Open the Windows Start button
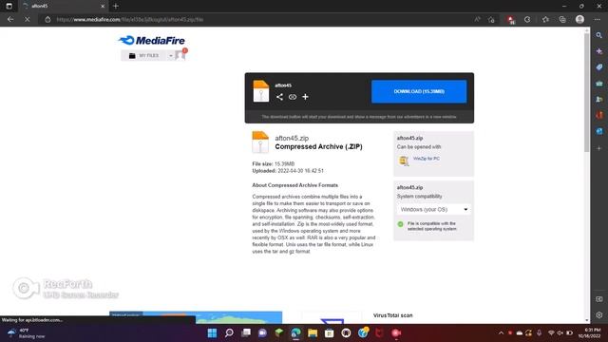 (x=212, y=333)
